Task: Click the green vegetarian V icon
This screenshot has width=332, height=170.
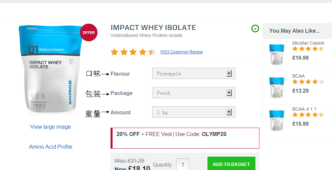Action: tap(255, 29)
